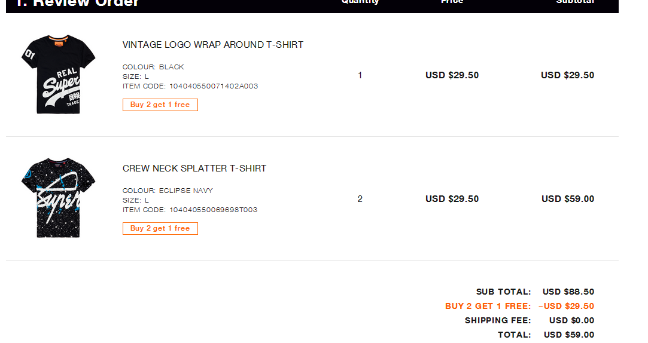
Task: Click the Quantity column header
Action: (360, 2)
